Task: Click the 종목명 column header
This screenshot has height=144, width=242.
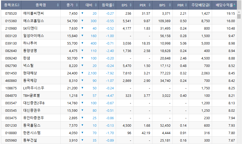Action: click(41, 5)
